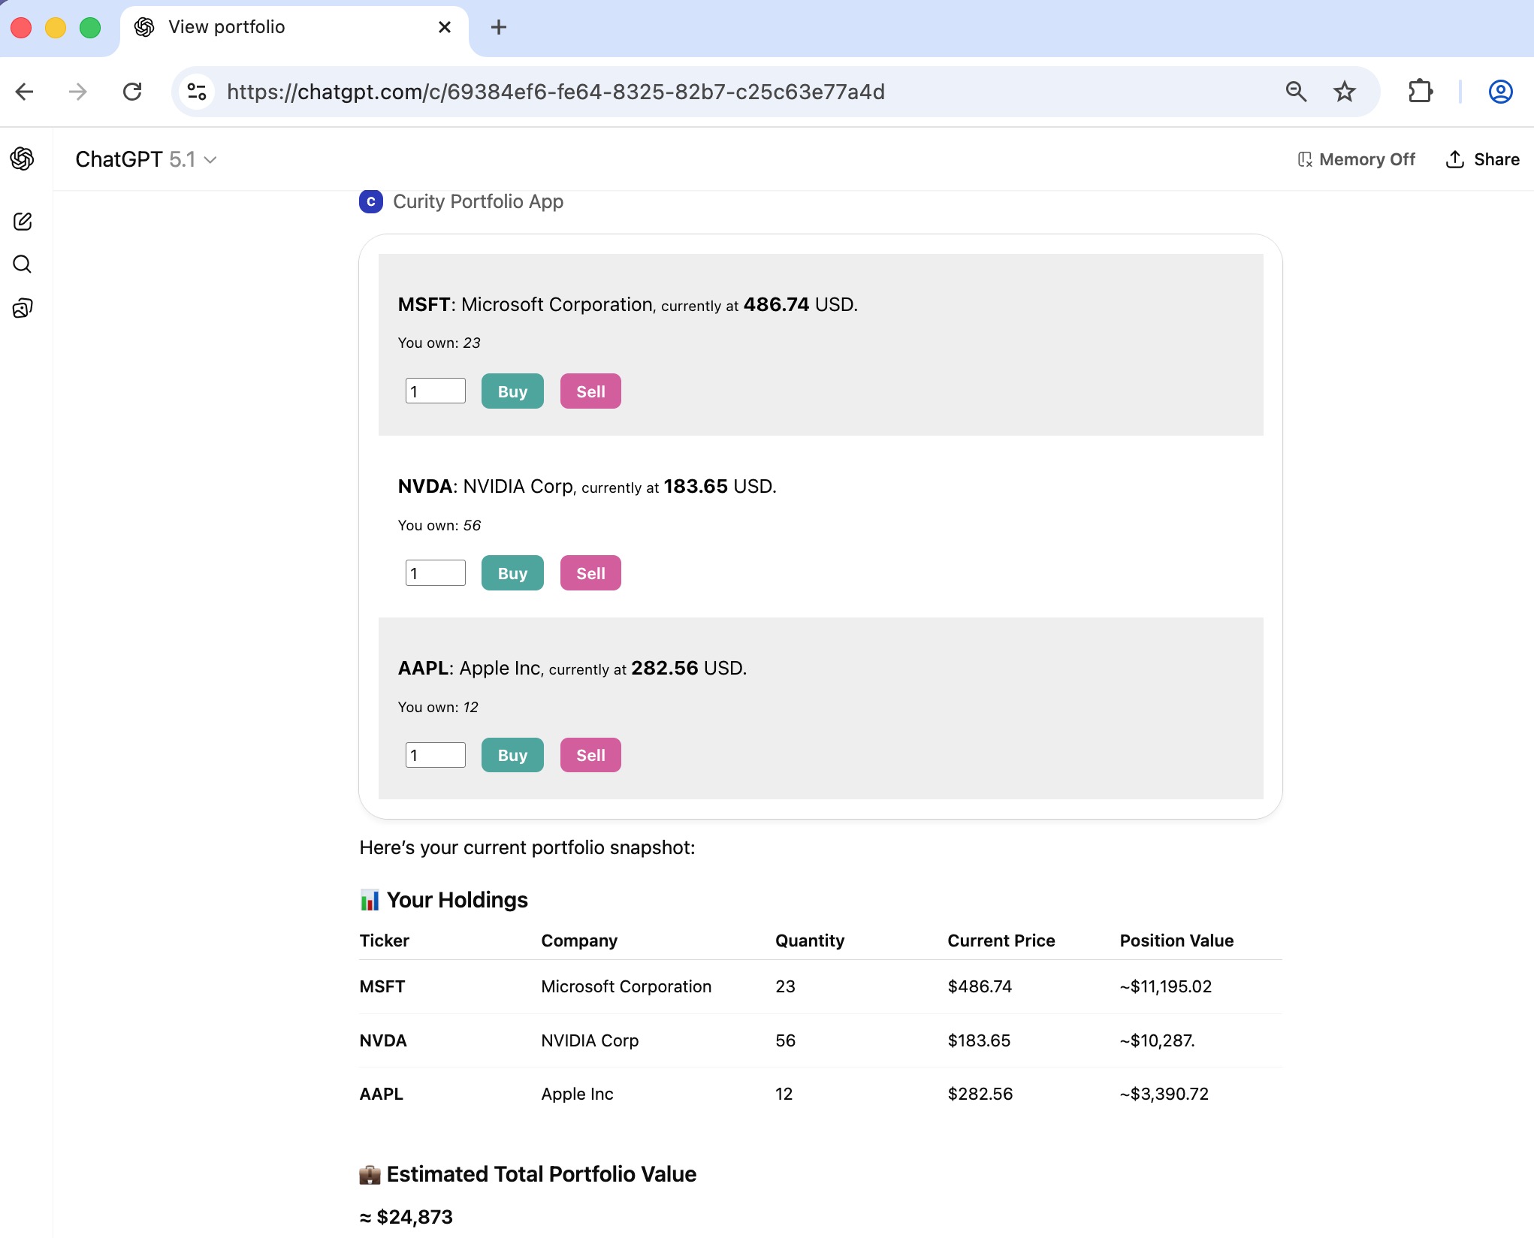Screen dimensions: 1534x1238
Task: Open the Memory Off indicator
Action: pyautogui.click(x=1355, y=159)
